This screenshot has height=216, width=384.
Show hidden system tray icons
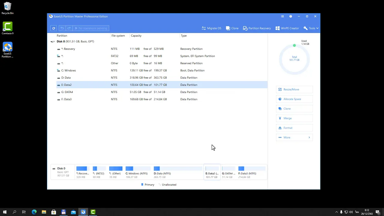[x=336, y=212]
